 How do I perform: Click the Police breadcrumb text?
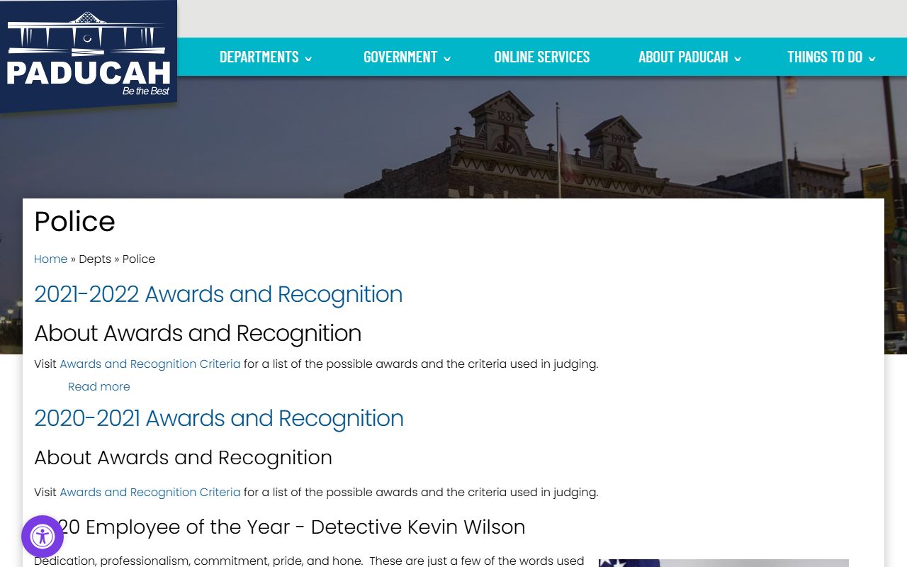point(139,259)
